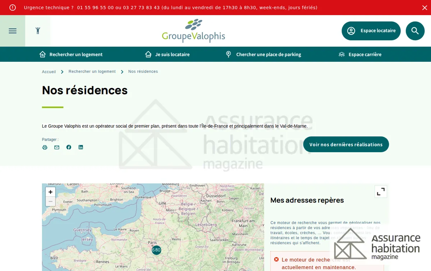431x271 pixels.
Task: Click Voir nos dernières réalisations button
Action: tap(346, 144)
